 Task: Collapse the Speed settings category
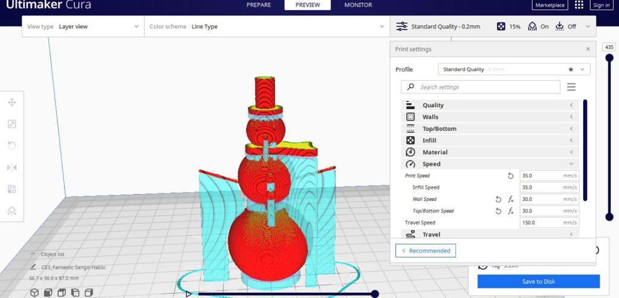click(x=490, y=164)
